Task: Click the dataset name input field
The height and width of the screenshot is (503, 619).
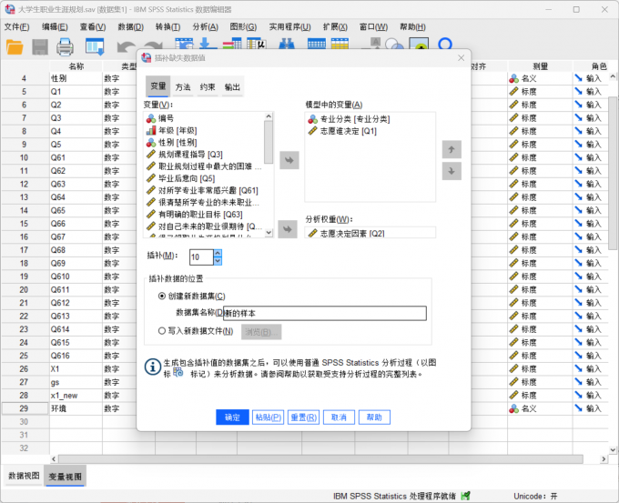Action: 324,313
